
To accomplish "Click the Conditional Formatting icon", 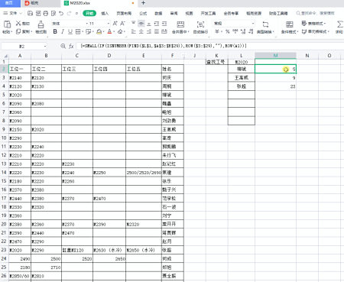I will coord(290,24).
